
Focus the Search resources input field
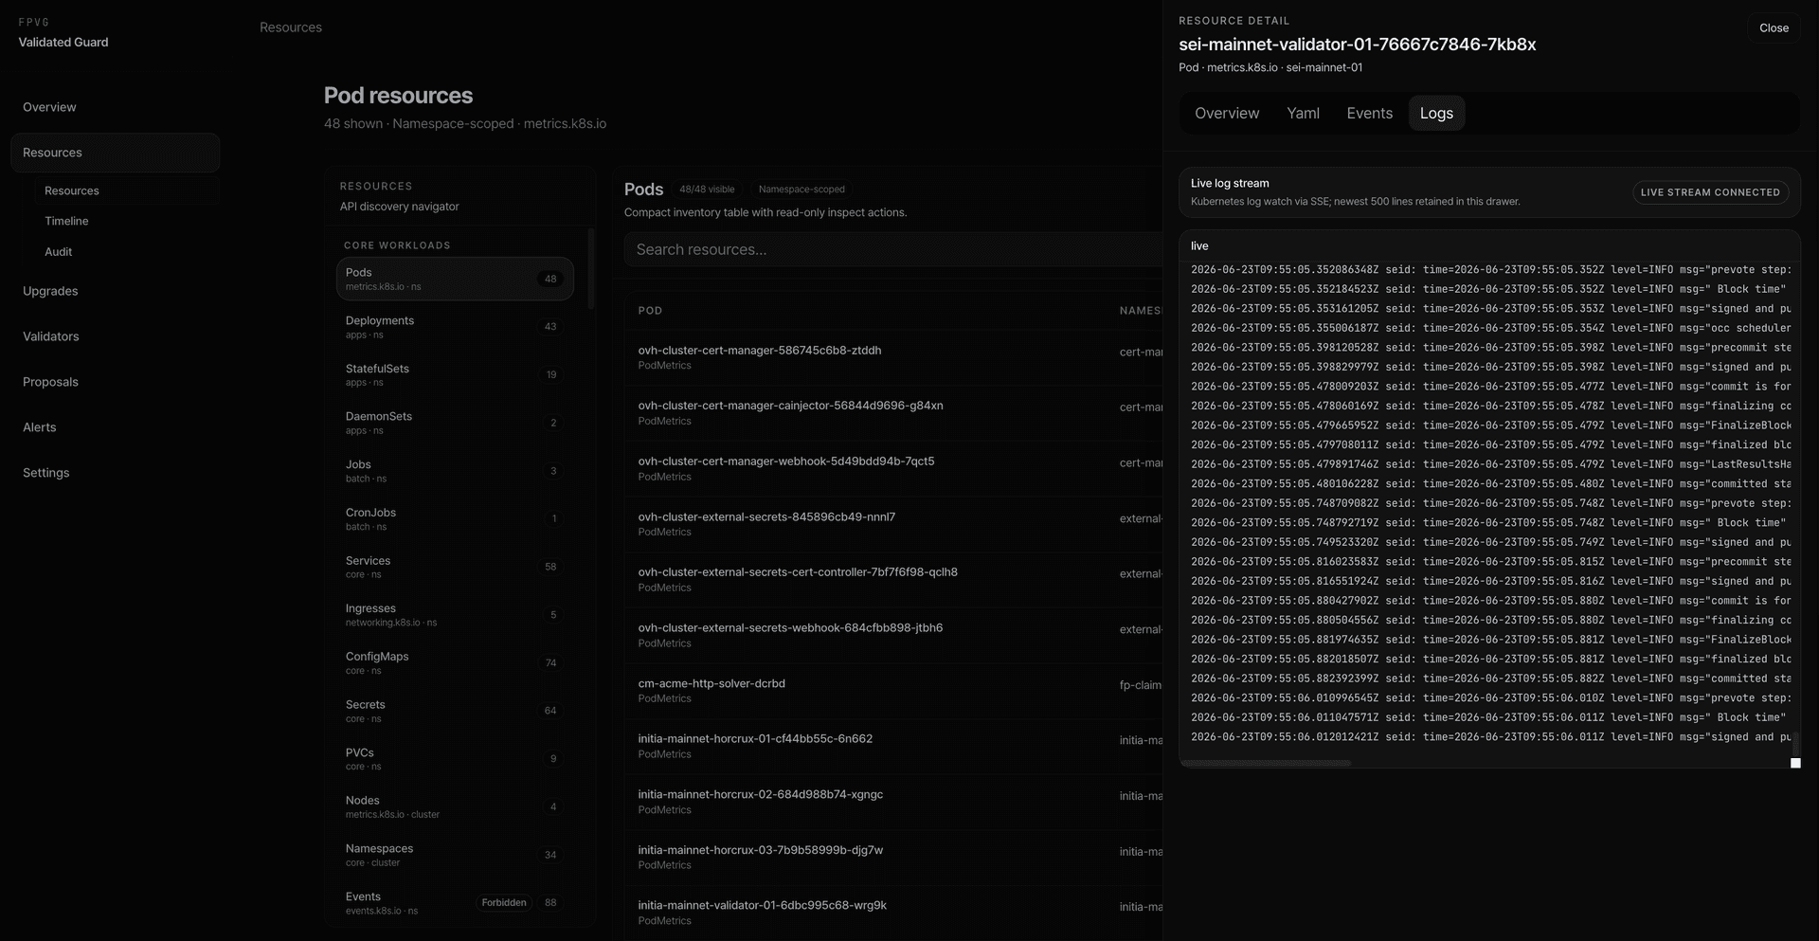(892, 249)
